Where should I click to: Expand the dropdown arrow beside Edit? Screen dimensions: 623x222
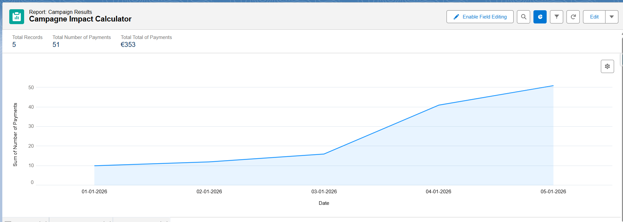(612, 17)
